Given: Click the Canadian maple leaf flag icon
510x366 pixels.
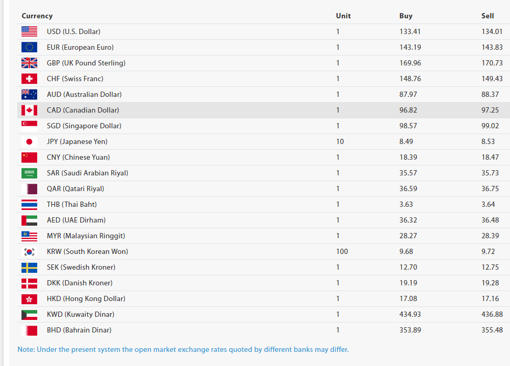Looking at the screenshot, I should tap(29, 110).
